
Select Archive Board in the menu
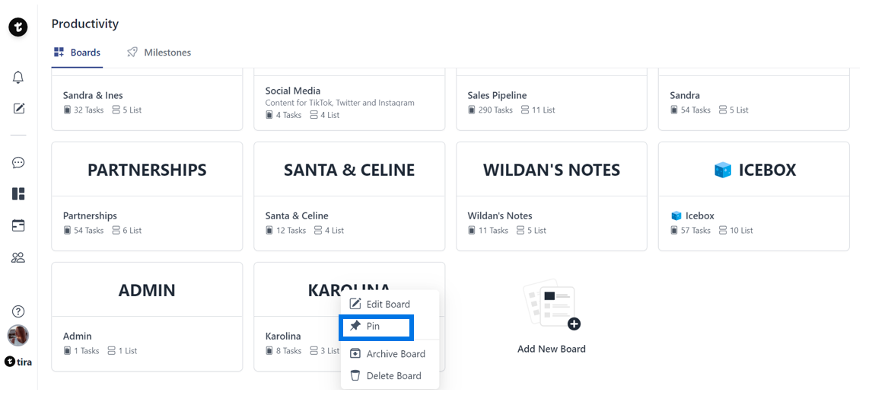pos(395,354)
